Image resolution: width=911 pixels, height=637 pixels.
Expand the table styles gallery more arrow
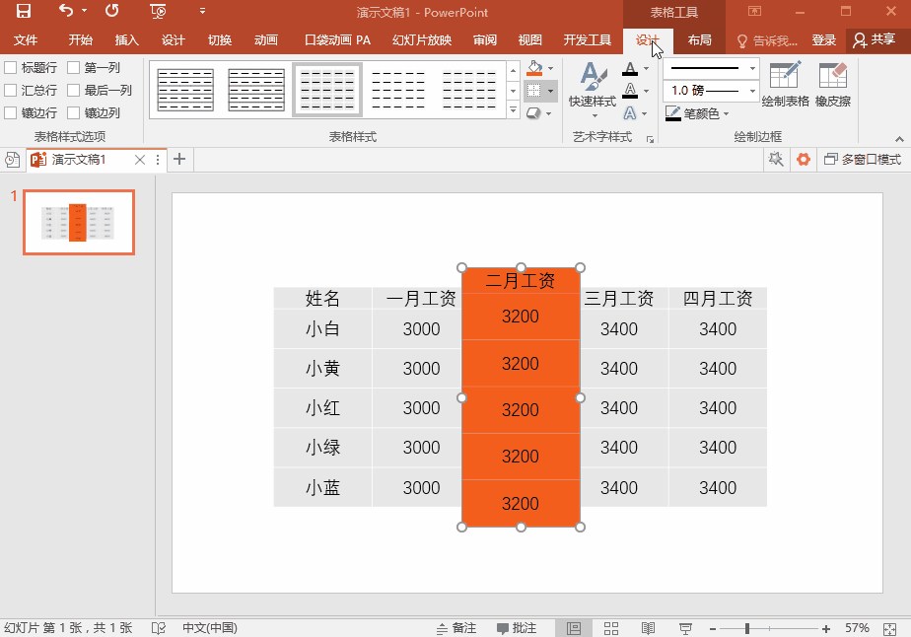click(x=513, y=111)
